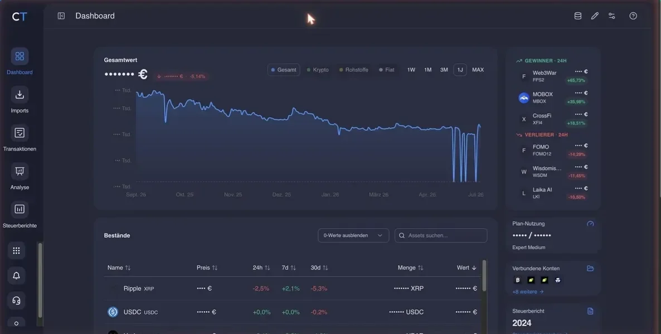Select the 1J time range

[x=460, y=70]
